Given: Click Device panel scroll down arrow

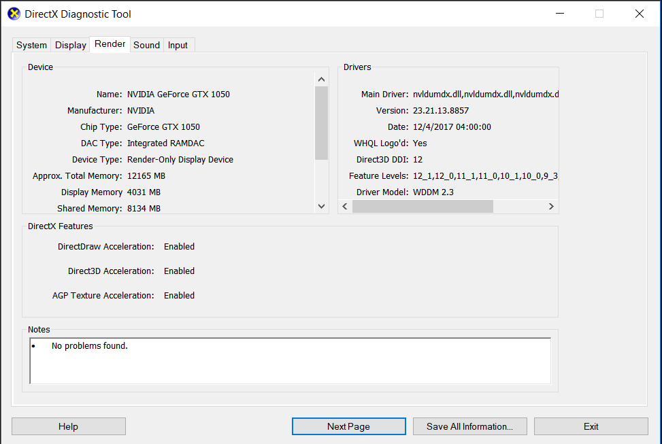Looking at the screenshot, I should 321,207.
